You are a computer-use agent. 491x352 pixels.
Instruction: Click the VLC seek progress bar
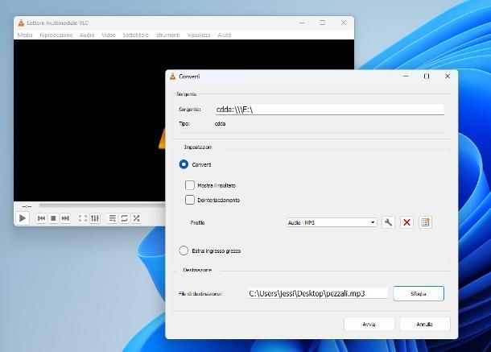(101, 205)
